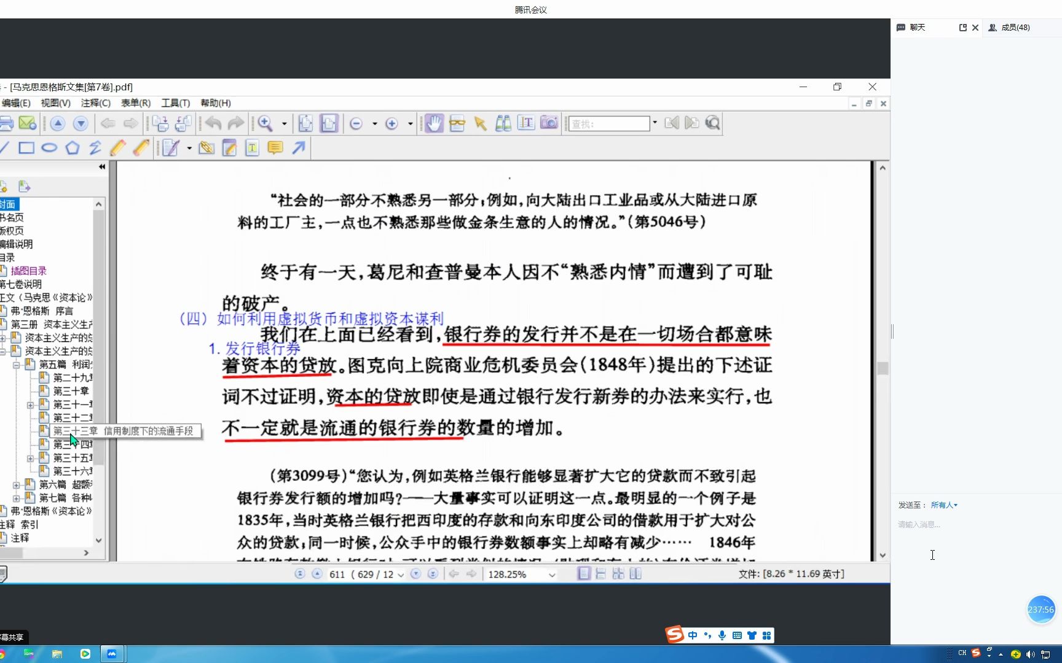Jump to first page in status bar
Viewport: 1062px width, 663px height.
pyautogui.click(x=300, y=574)
